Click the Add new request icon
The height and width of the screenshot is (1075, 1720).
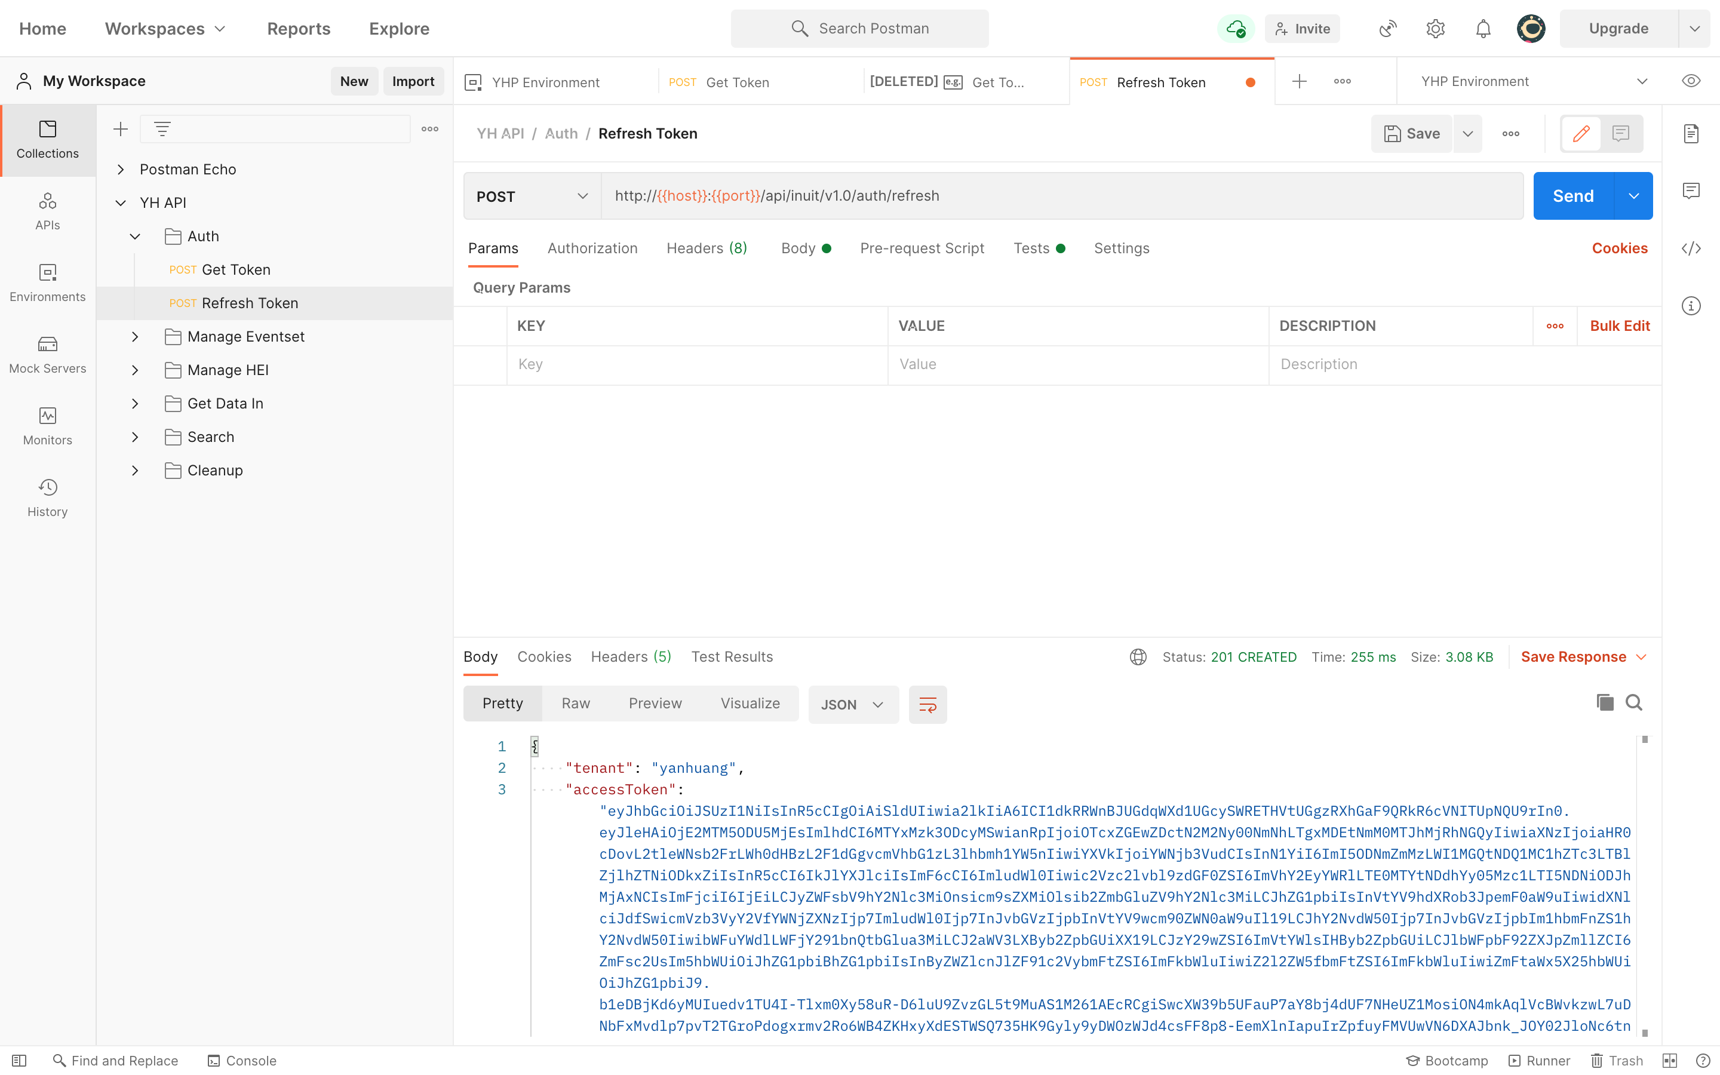(1299, 79)
